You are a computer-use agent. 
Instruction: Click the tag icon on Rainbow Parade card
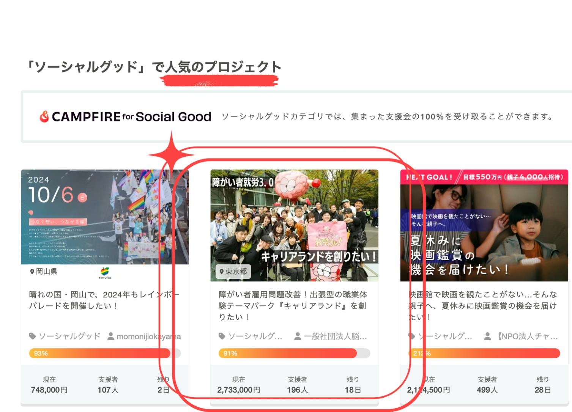(33, 336)
